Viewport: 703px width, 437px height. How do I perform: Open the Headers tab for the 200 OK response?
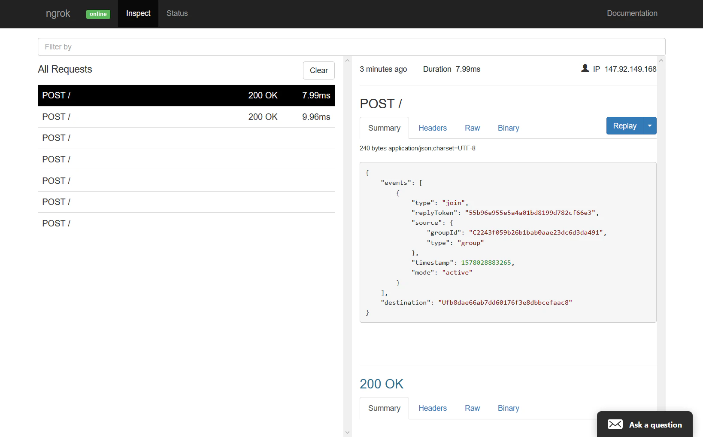point(433,408)
